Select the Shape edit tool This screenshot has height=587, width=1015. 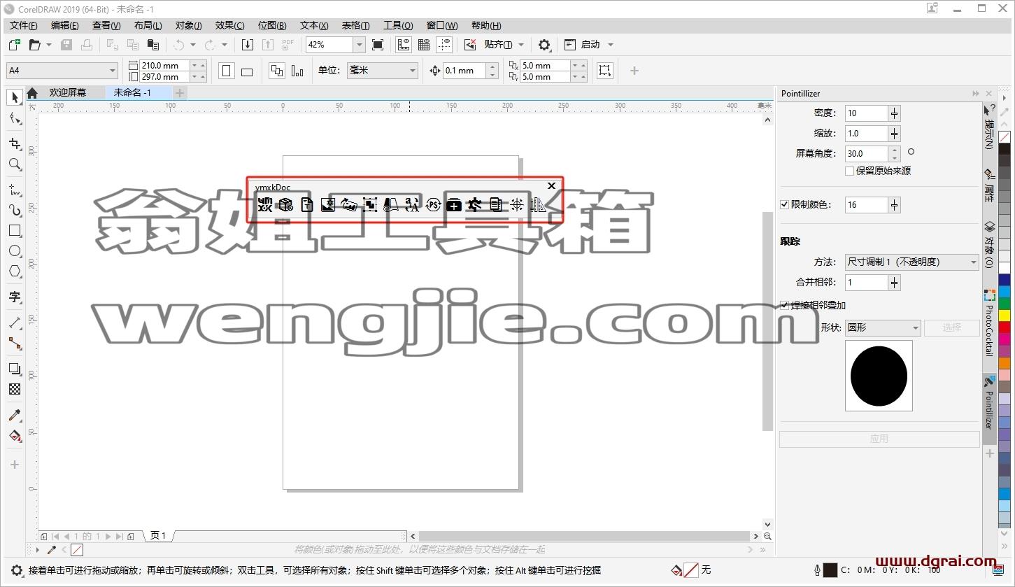tap(14, 118)
